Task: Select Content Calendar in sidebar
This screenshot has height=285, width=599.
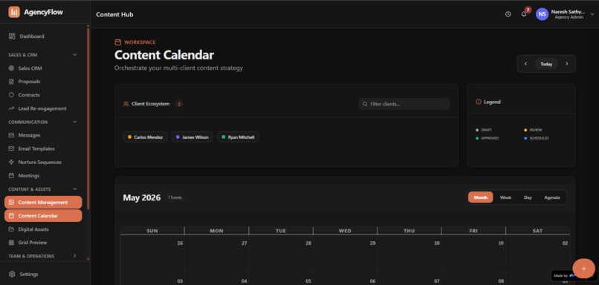Action: tap(43, 215)
